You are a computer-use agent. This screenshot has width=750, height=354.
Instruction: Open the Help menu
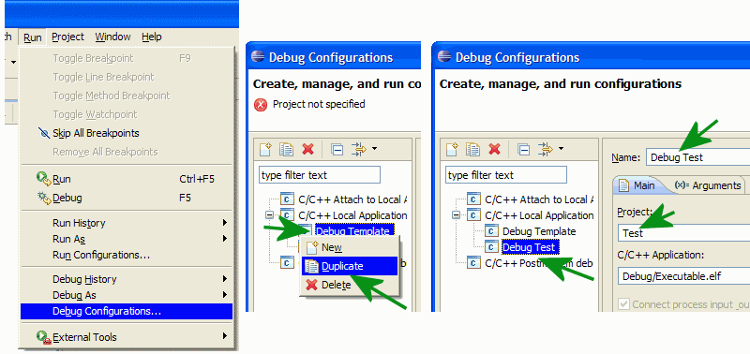point(152,37)
